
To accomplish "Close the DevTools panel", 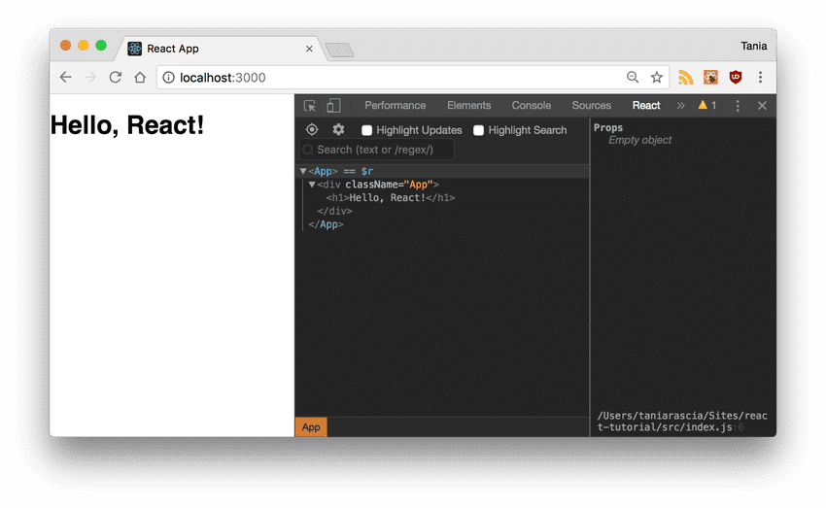I will pyautogui.click(x=762, y=106).
